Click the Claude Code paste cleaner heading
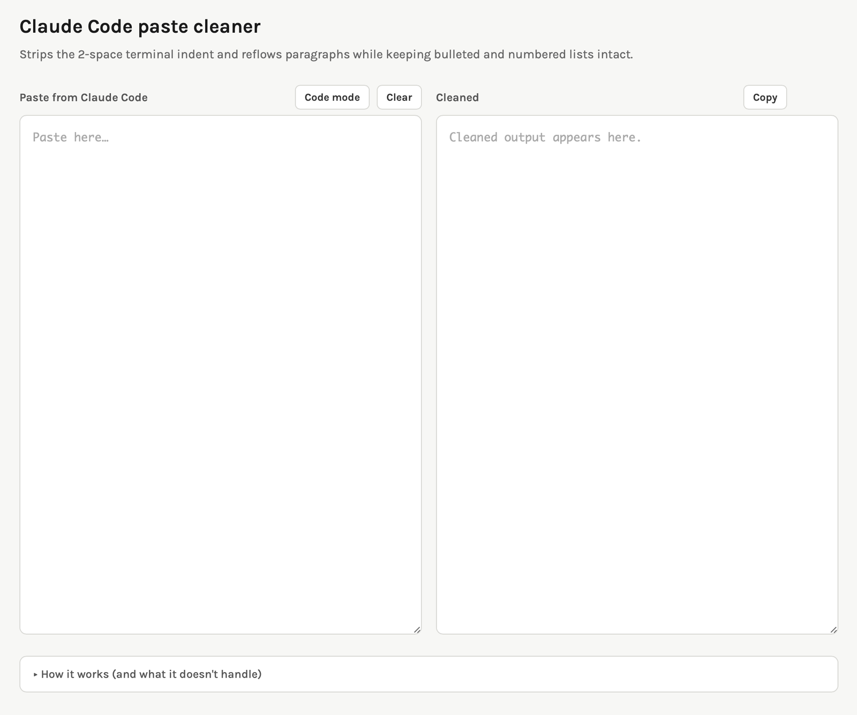This screenshot has width=857, height=715. 140,26
